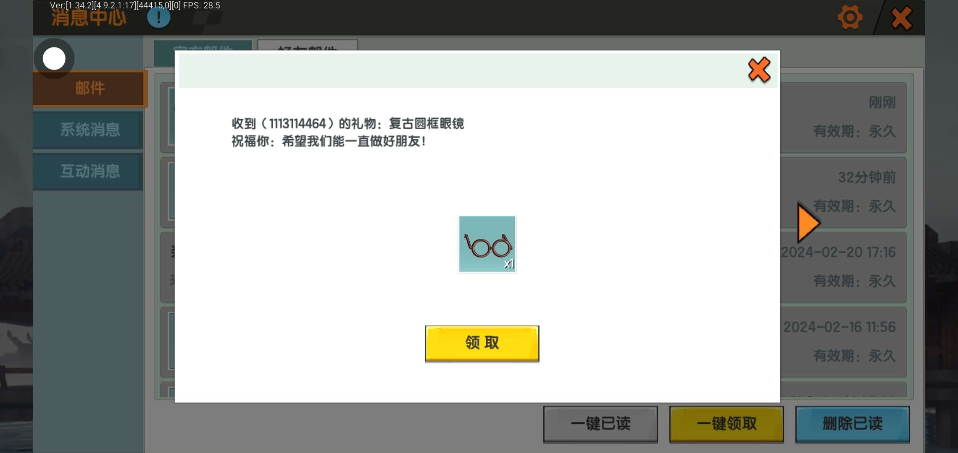Tap the white floating circle button
This screenshot has width=958, height=453.
pos(54,58)
